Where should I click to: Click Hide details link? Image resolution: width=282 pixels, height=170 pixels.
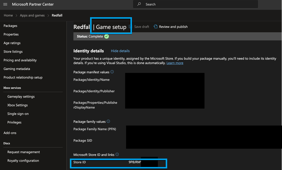tap(120, 51)
